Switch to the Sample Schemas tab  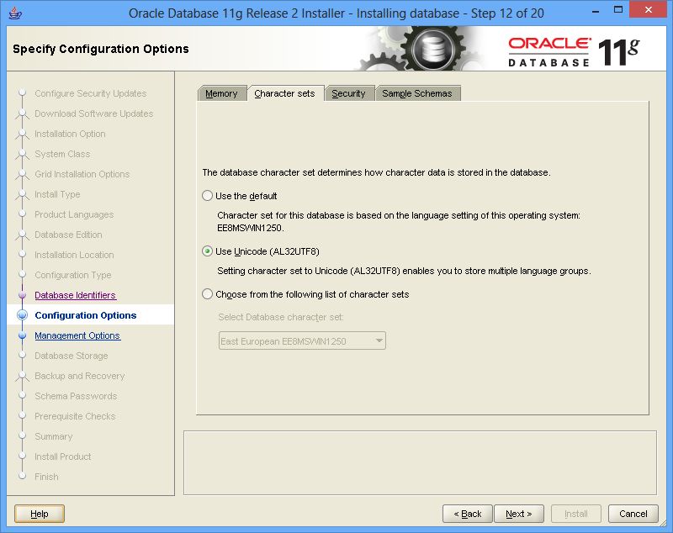417,93
